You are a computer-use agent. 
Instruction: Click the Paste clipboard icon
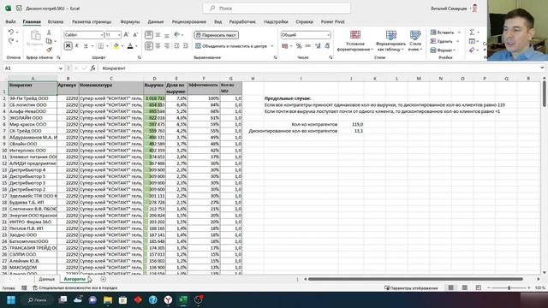click(x=35, y=36)
